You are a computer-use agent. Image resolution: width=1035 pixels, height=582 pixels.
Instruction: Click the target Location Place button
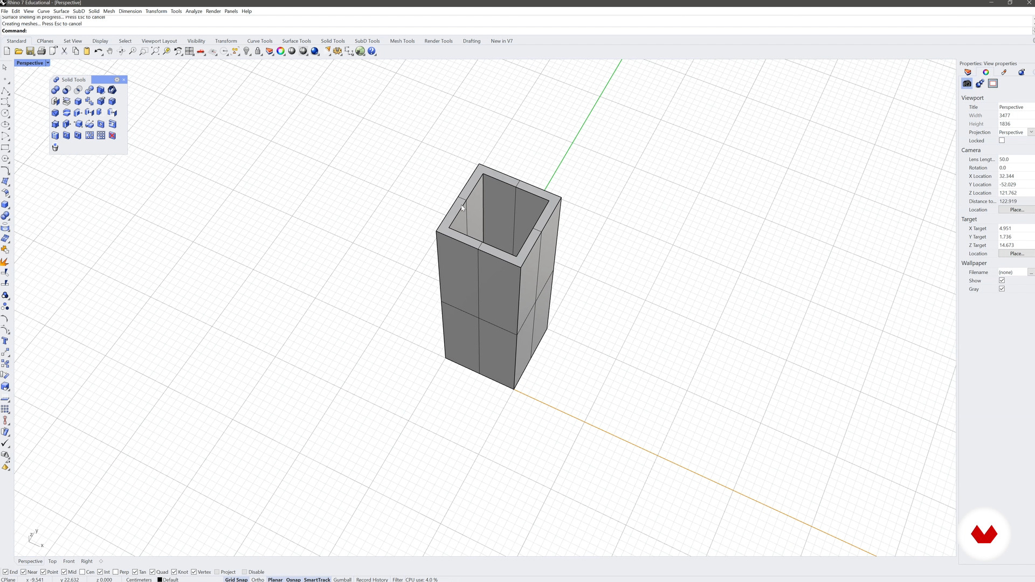[1016, 253]
